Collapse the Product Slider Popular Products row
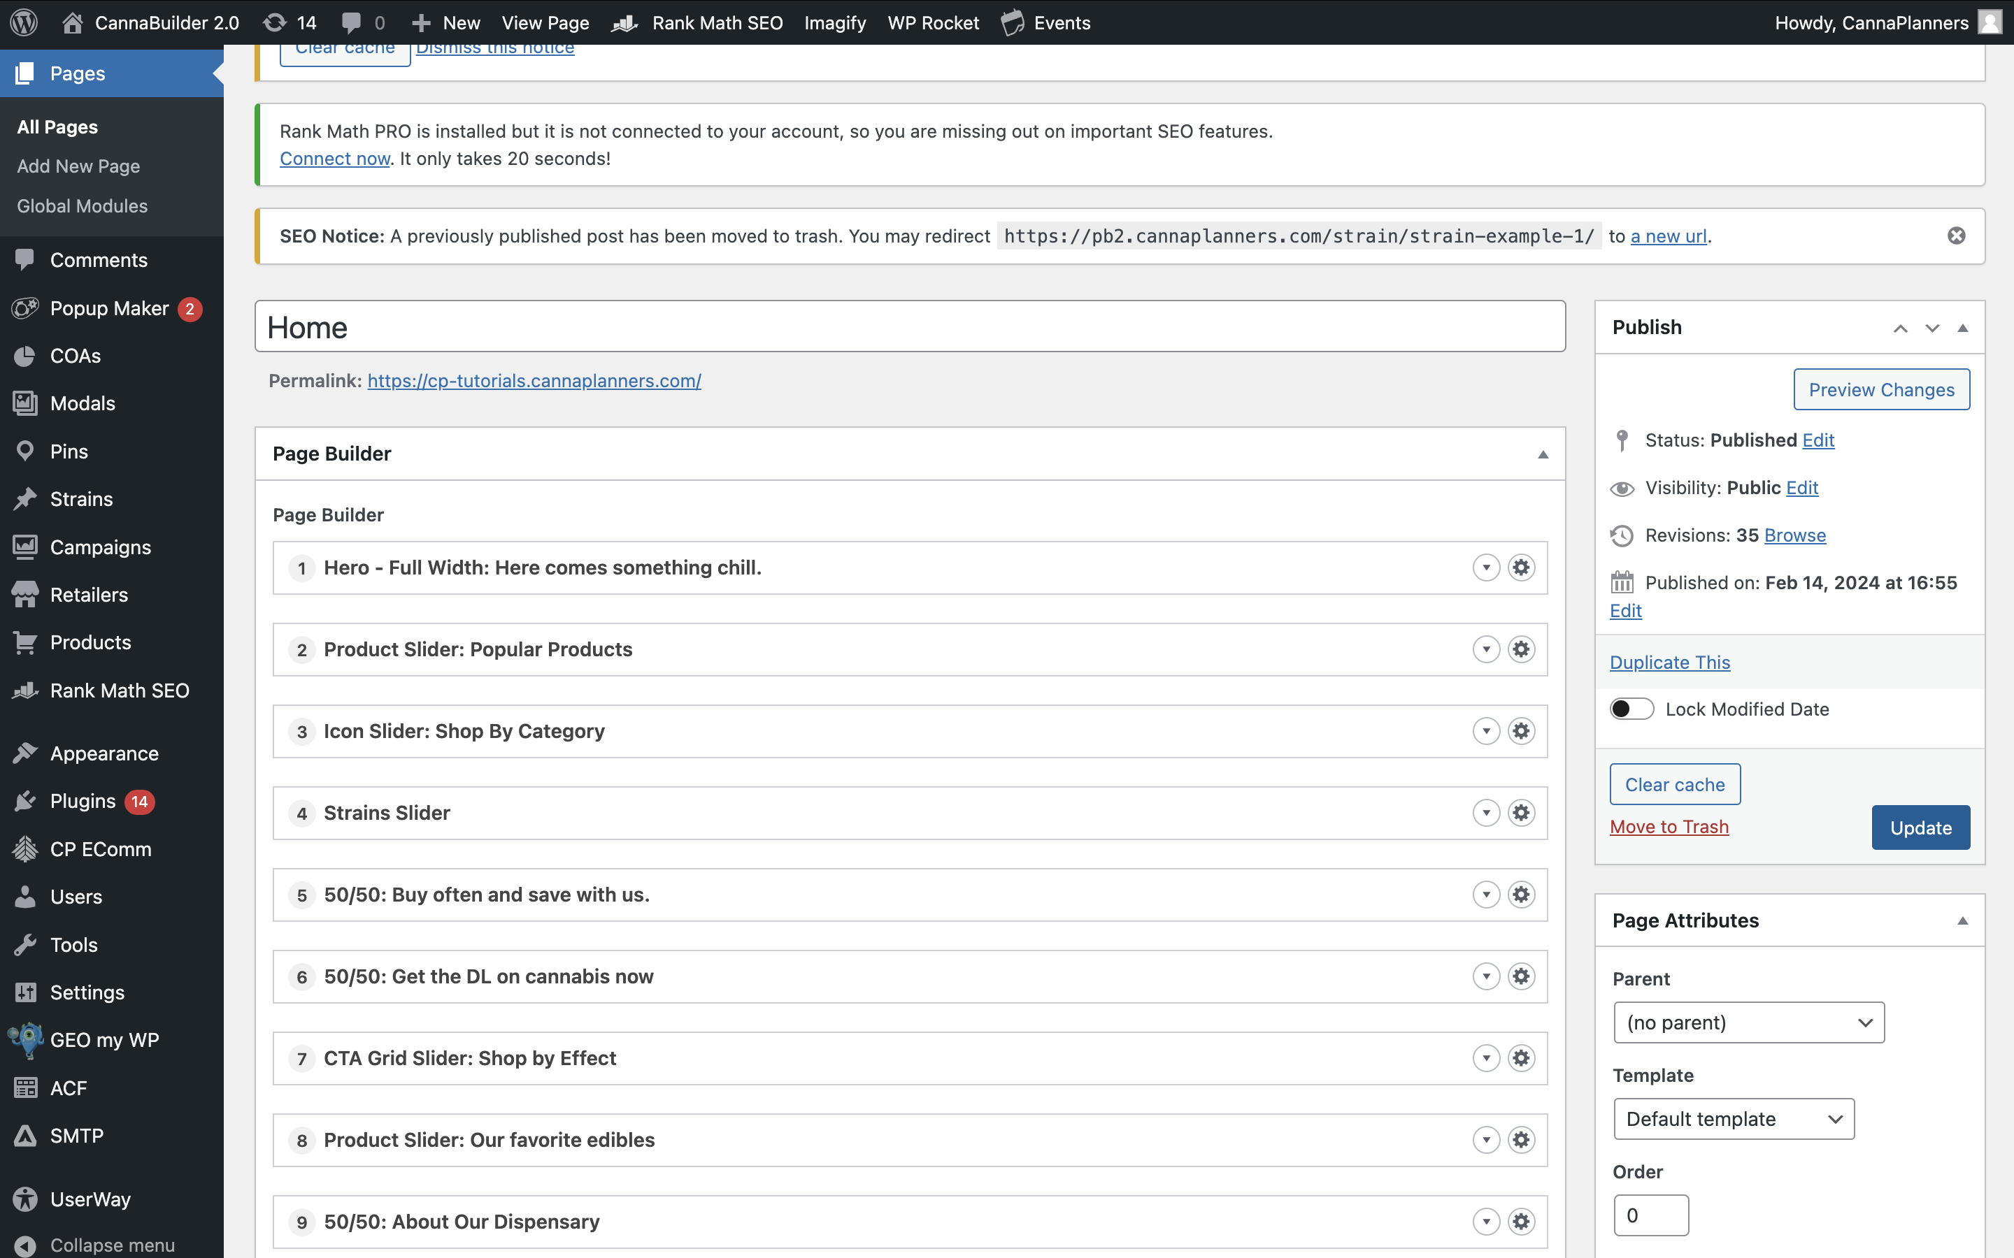The height and width of the screenshot is (1258, 2014). point(1485,649)
